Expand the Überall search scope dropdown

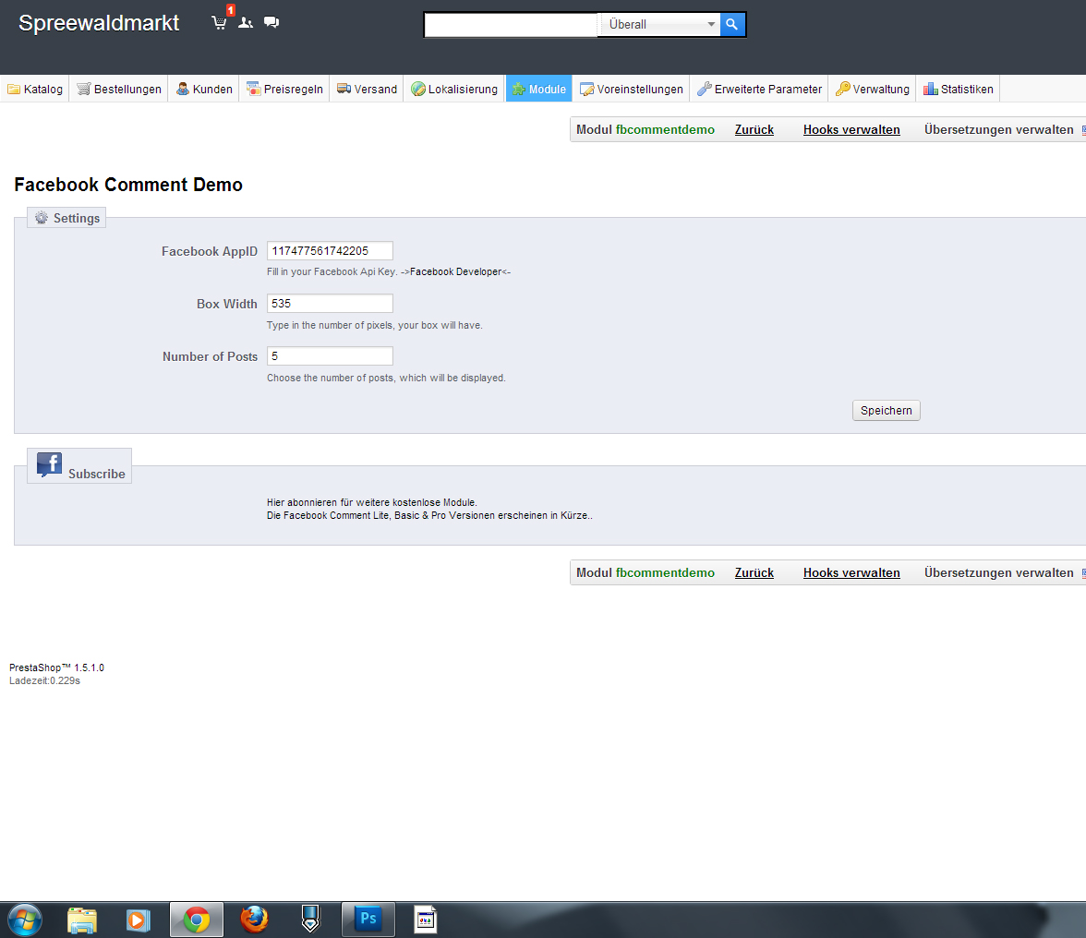coord(658,24)
